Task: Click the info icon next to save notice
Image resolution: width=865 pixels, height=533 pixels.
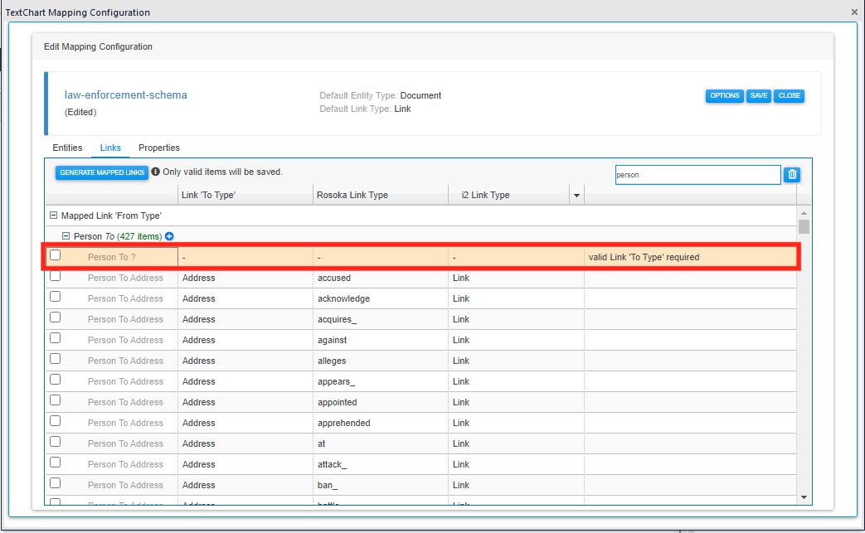Action: pyautogui.click(x=157, y=172)
